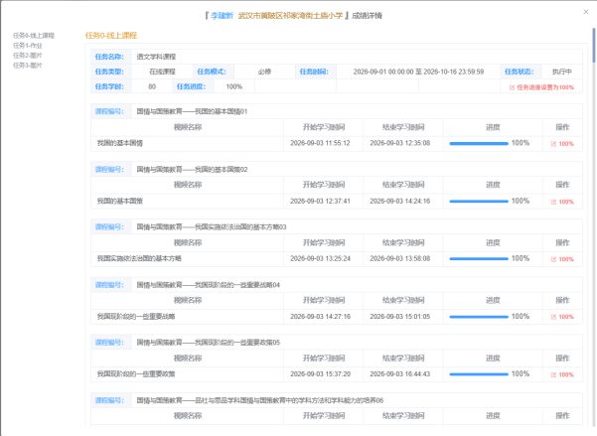Click edit icon in 我国的基本国情 row
The width and height of the screenshot is (597, 436).
553,144
